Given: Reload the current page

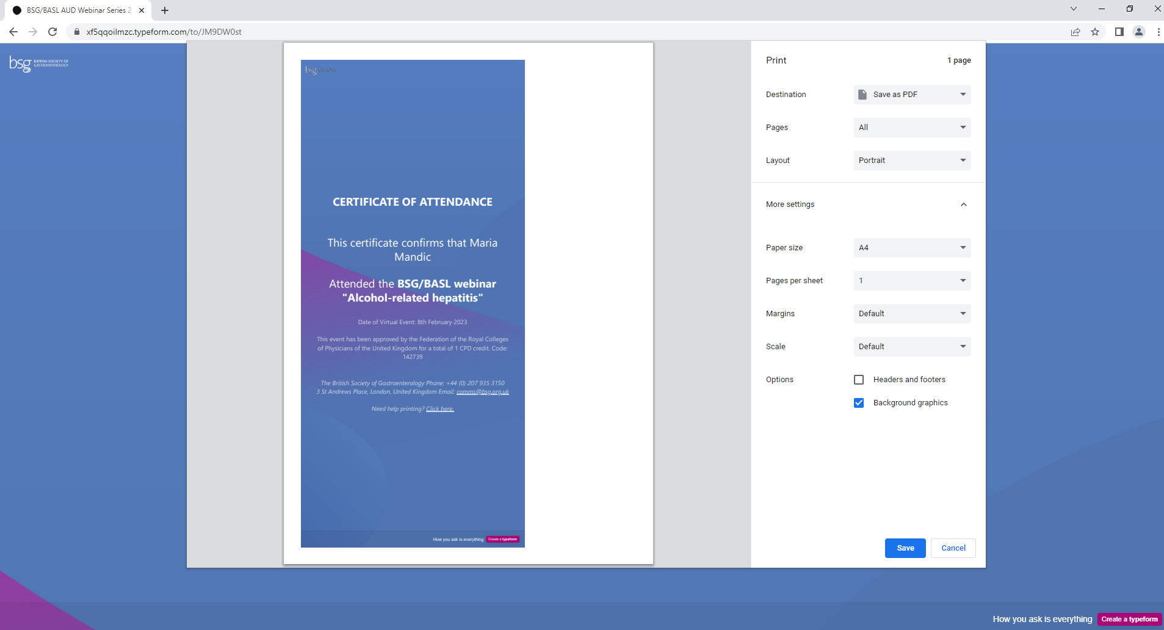Looking at the screenshot, I should (x=52, y=32).
